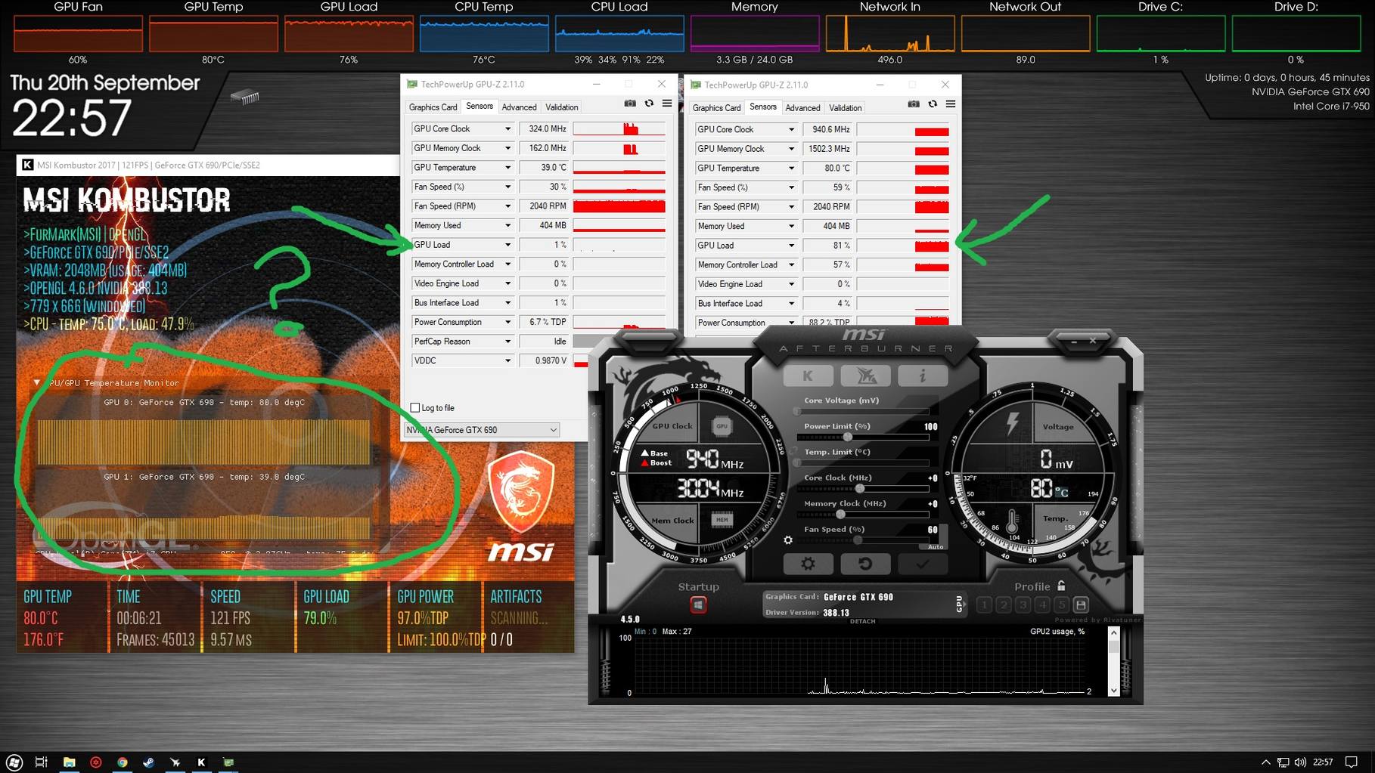Enable Log to file checkbox in GPU-Z
This screenshot has height=773, width=1375.
click(x=414, y=408)
